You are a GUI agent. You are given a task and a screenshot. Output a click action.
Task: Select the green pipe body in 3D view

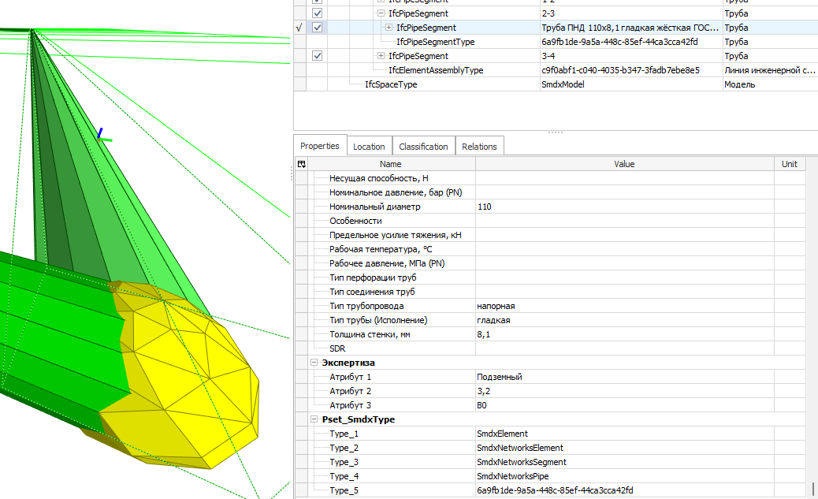tap(55, 331)
